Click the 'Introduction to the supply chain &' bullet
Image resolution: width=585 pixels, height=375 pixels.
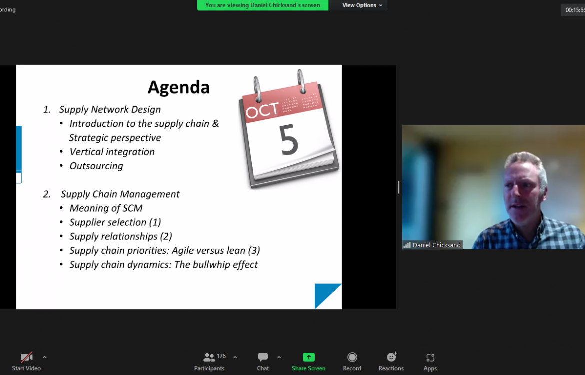click(x=144, y=124)
